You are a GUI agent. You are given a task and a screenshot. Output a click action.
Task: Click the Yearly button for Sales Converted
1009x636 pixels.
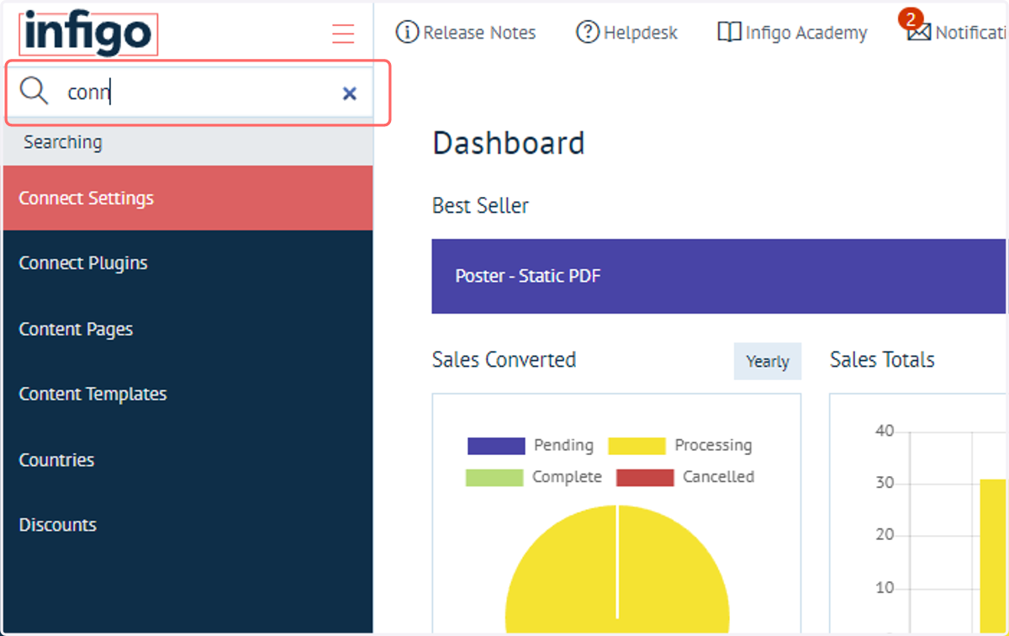(768, 361)
